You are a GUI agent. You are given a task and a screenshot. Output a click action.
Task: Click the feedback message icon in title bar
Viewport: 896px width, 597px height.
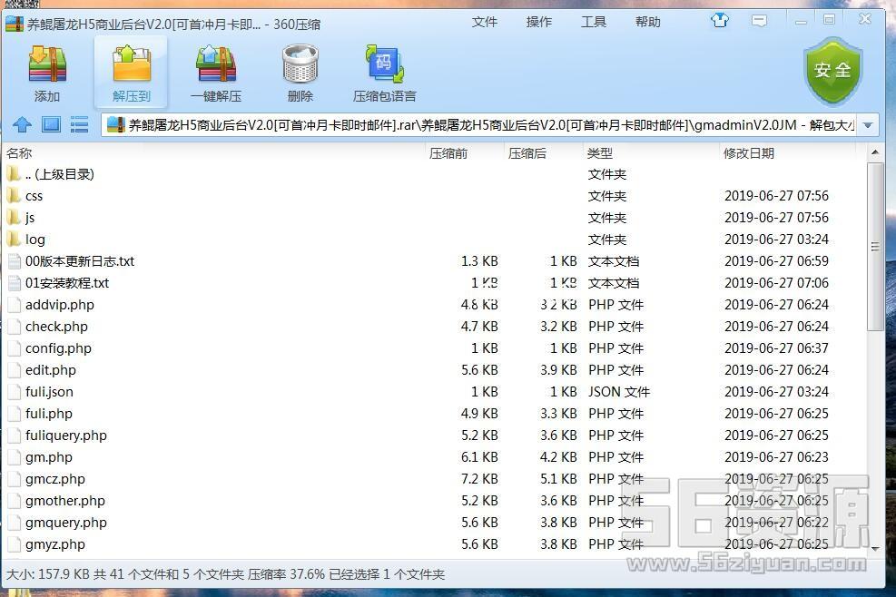[x=759, y=20]
